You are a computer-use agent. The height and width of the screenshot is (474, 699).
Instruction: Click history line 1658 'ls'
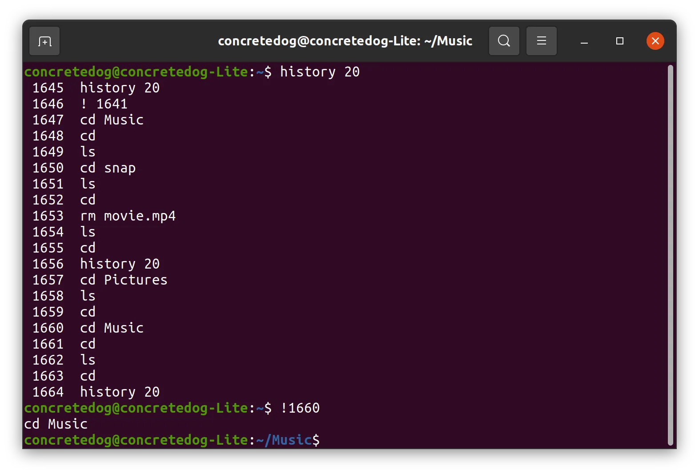pos(64,296)
